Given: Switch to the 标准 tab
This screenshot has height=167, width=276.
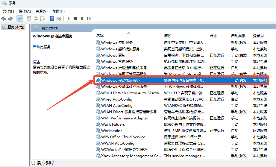Looking at the screenshot, I should coord(48,163).
